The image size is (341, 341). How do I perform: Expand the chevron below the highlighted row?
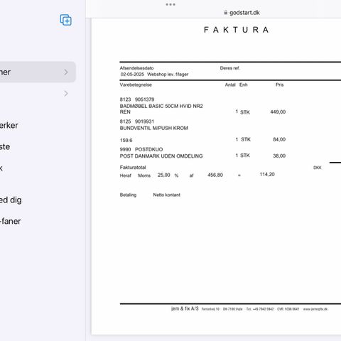coord(66,94)
